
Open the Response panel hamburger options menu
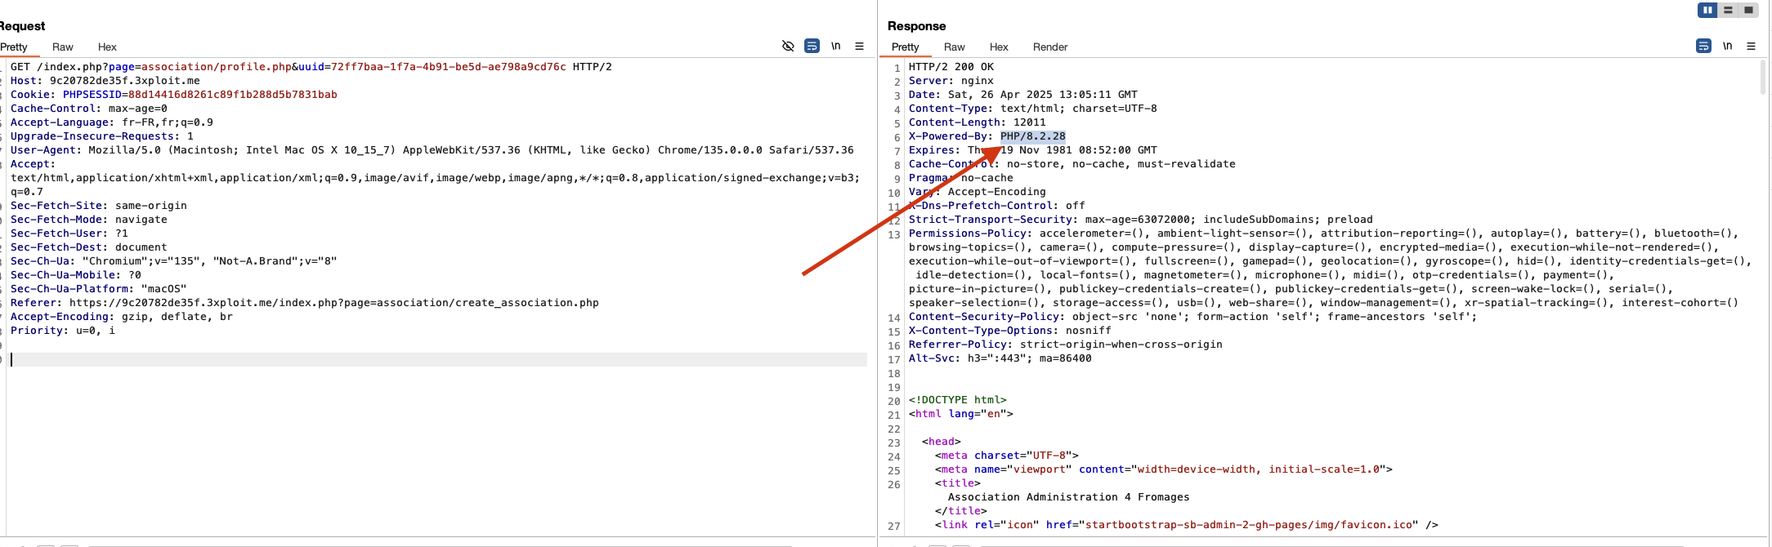(1751, 47)
